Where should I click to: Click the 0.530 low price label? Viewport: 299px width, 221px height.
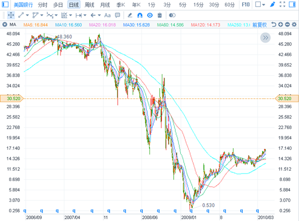pyautogui.click(x=208, y=205)
